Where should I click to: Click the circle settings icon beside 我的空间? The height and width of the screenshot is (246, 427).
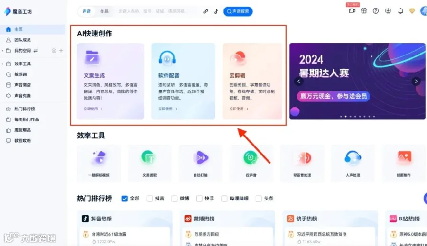click(54, 51)
